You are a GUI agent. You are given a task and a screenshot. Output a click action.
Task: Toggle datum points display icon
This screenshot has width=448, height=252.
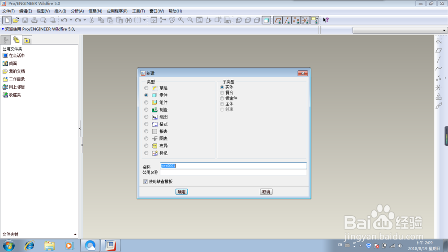pyautogui.click(x=296, y=20)
